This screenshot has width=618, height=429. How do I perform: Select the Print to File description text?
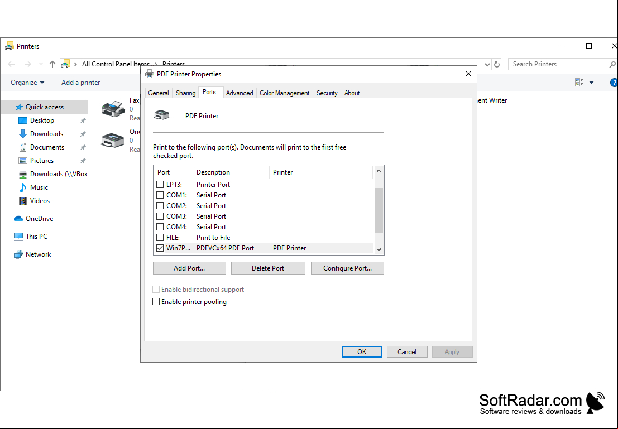click(x=213, y=238)
